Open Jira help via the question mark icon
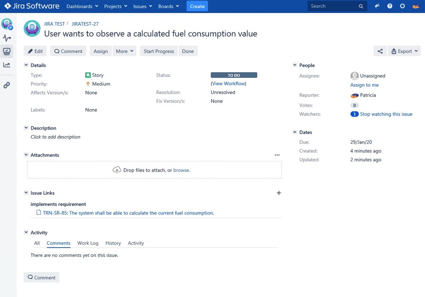The image size is (425, 297). click(390, 6)
